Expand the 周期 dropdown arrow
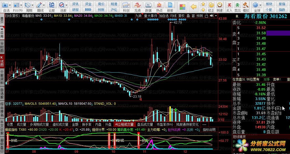The image size is (290, 154). [33, 5]
